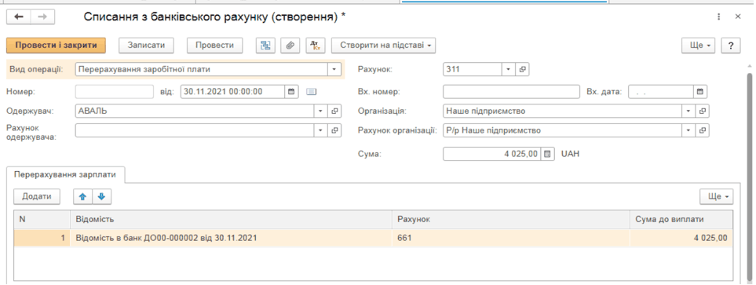The image size is (756, 285).
Task: Select the 661 account cell
Action: tap(511, 238)
